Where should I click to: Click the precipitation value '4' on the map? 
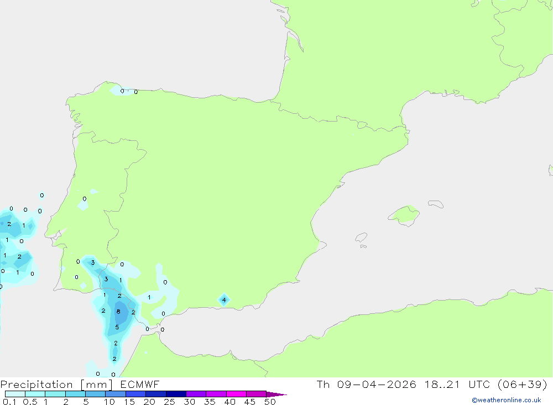click(224, 301)
